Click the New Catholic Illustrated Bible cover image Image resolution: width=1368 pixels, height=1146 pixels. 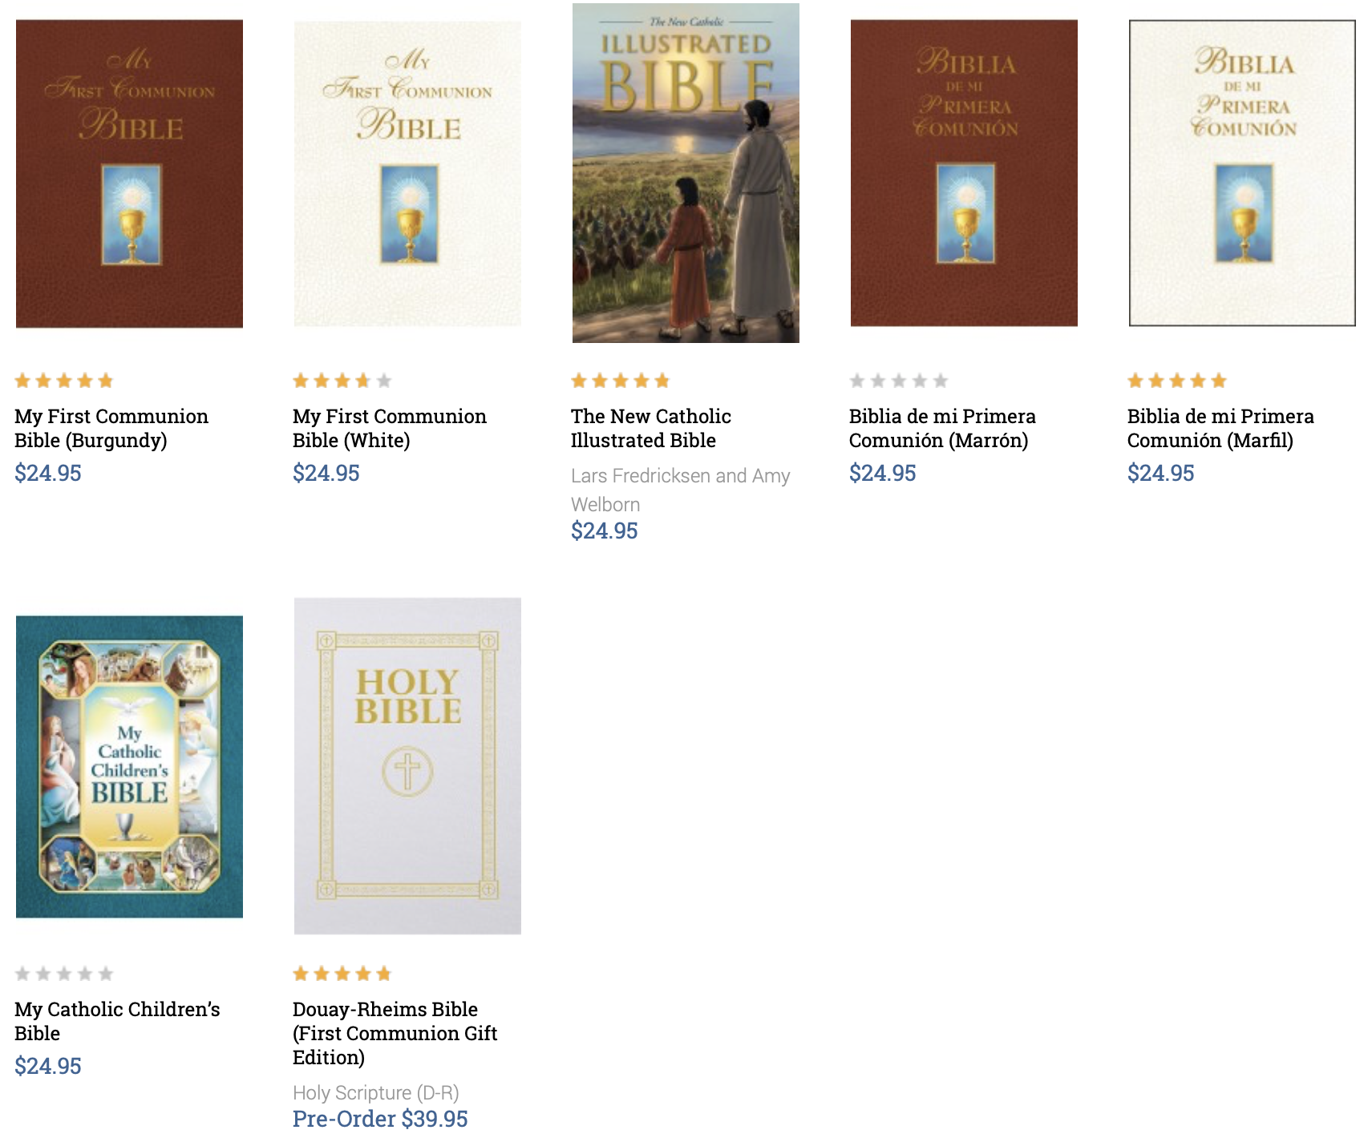[686, 173]
